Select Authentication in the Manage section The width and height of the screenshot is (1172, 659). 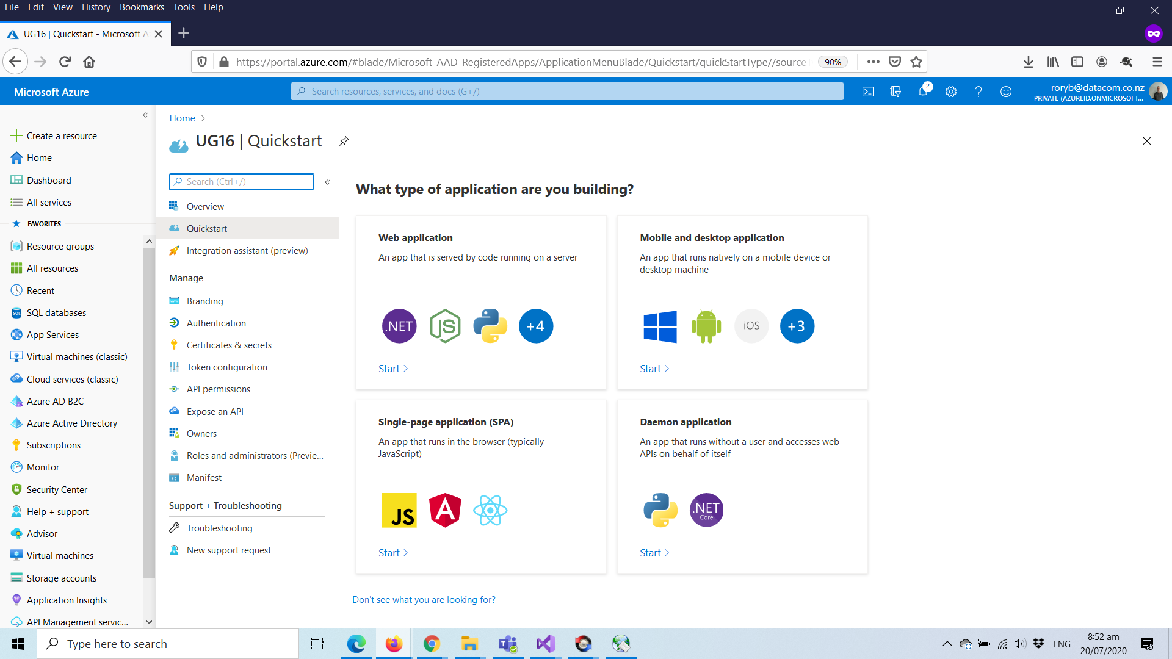(215, 323)
